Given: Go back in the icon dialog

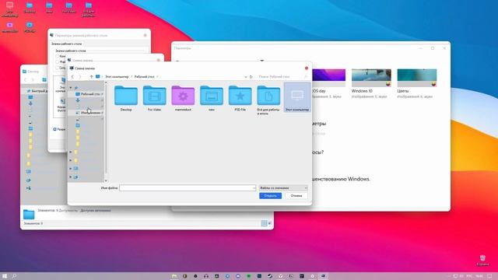Looking at the screenshot, I should click(72, 77).
